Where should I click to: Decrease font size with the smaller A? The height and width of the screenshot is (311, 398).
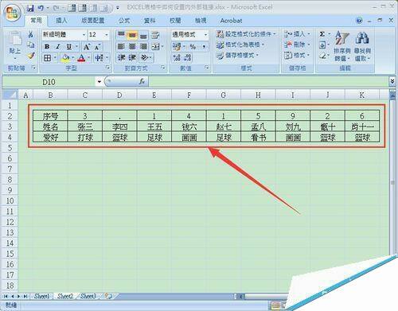[x=97, y=47]
